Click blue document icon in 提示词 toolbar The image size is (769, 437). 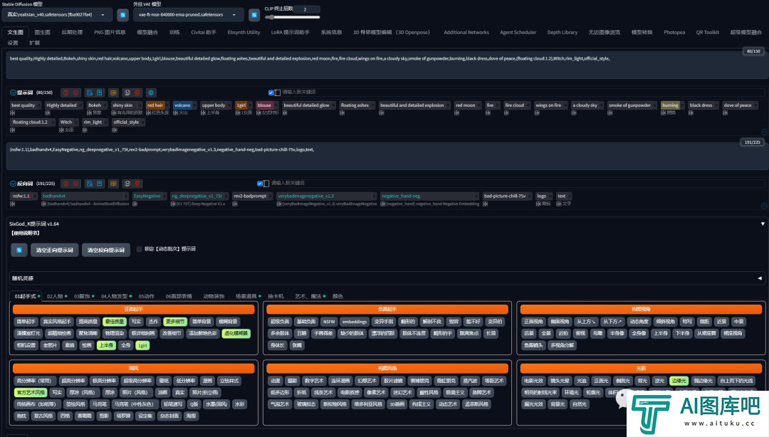point(89,93)
